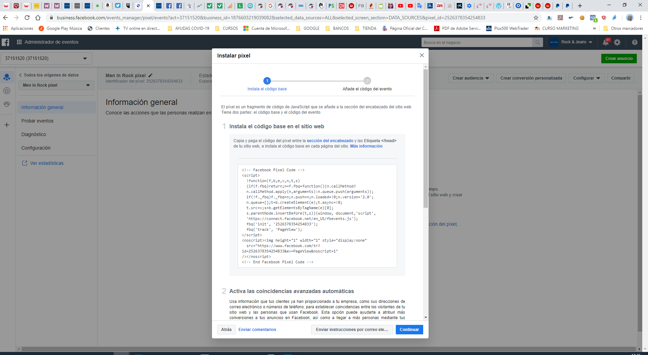The width and height of the screenshot is (648, 355).
Task: Open Google Play Música bookmark
Action: coord(60,28)
